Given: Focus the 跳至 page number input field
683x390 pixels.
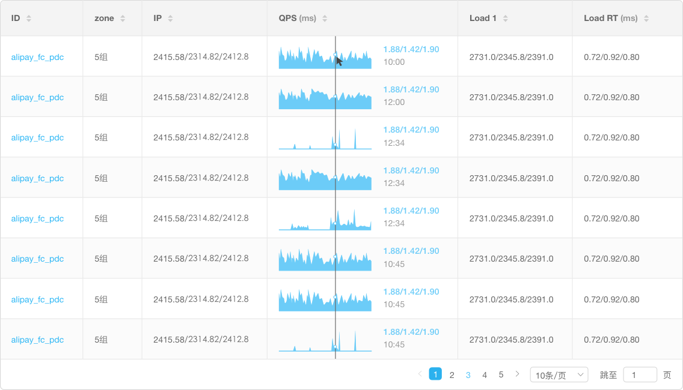Looking at the screenshot, I should point(640,375).
